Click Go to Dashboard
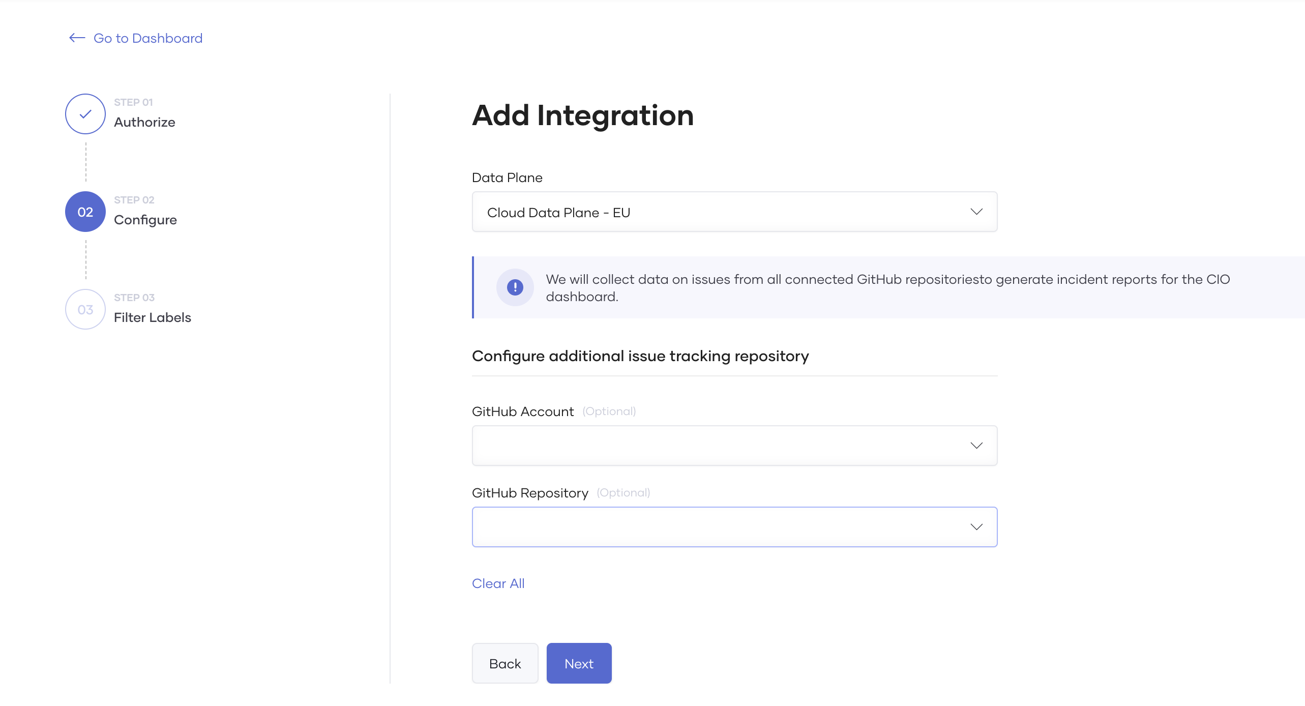The width and height of the screenshot is (1305, 706). coord(147,38)
